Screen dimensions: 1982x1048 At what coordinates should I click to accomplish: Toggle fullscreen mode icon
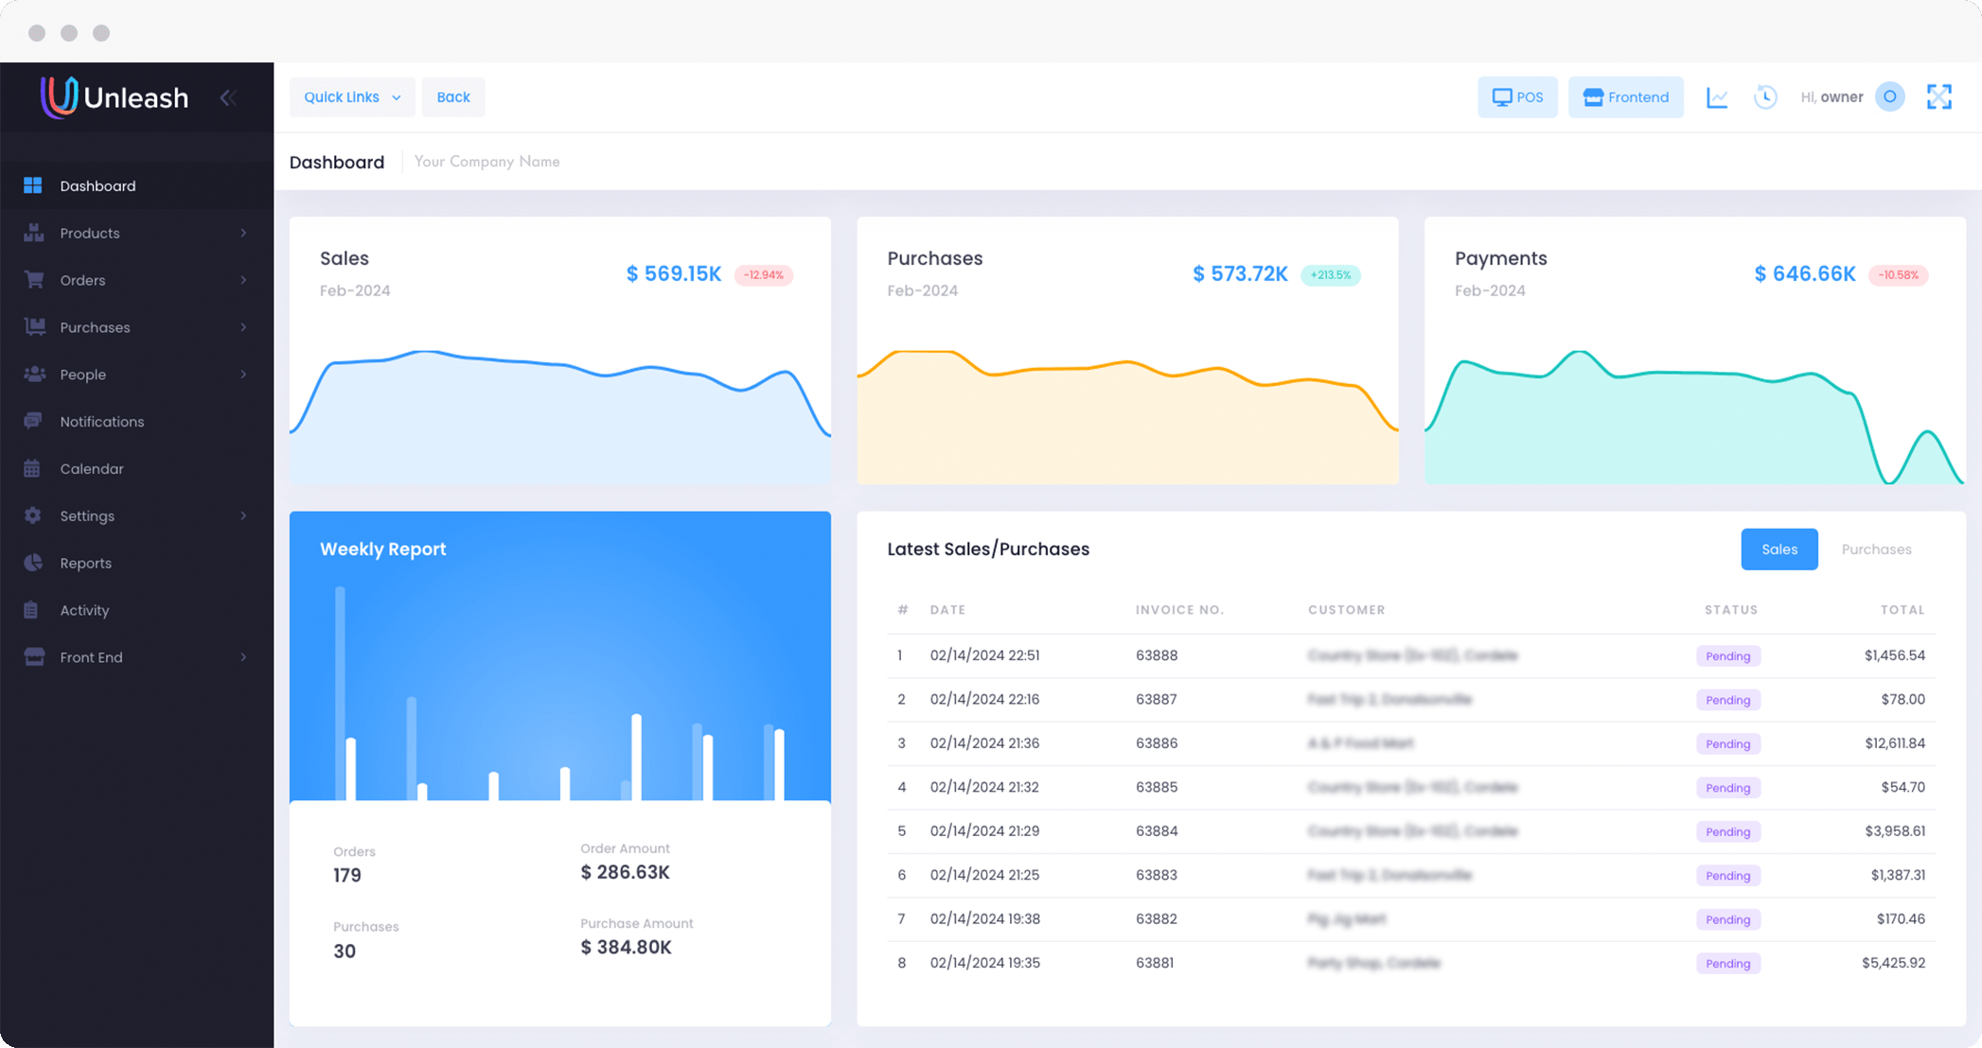[x=1938, y=97]
